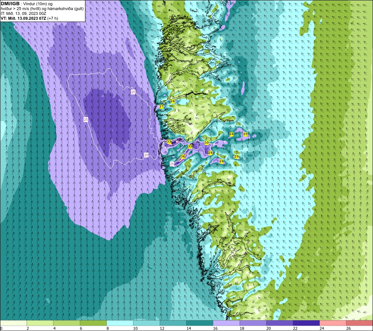The width and height of the screenshot is (373, 331).
Task: Select the 'VT: Mið. 13.09.2023 07Z (+7 h)' line
Action: 29,18
